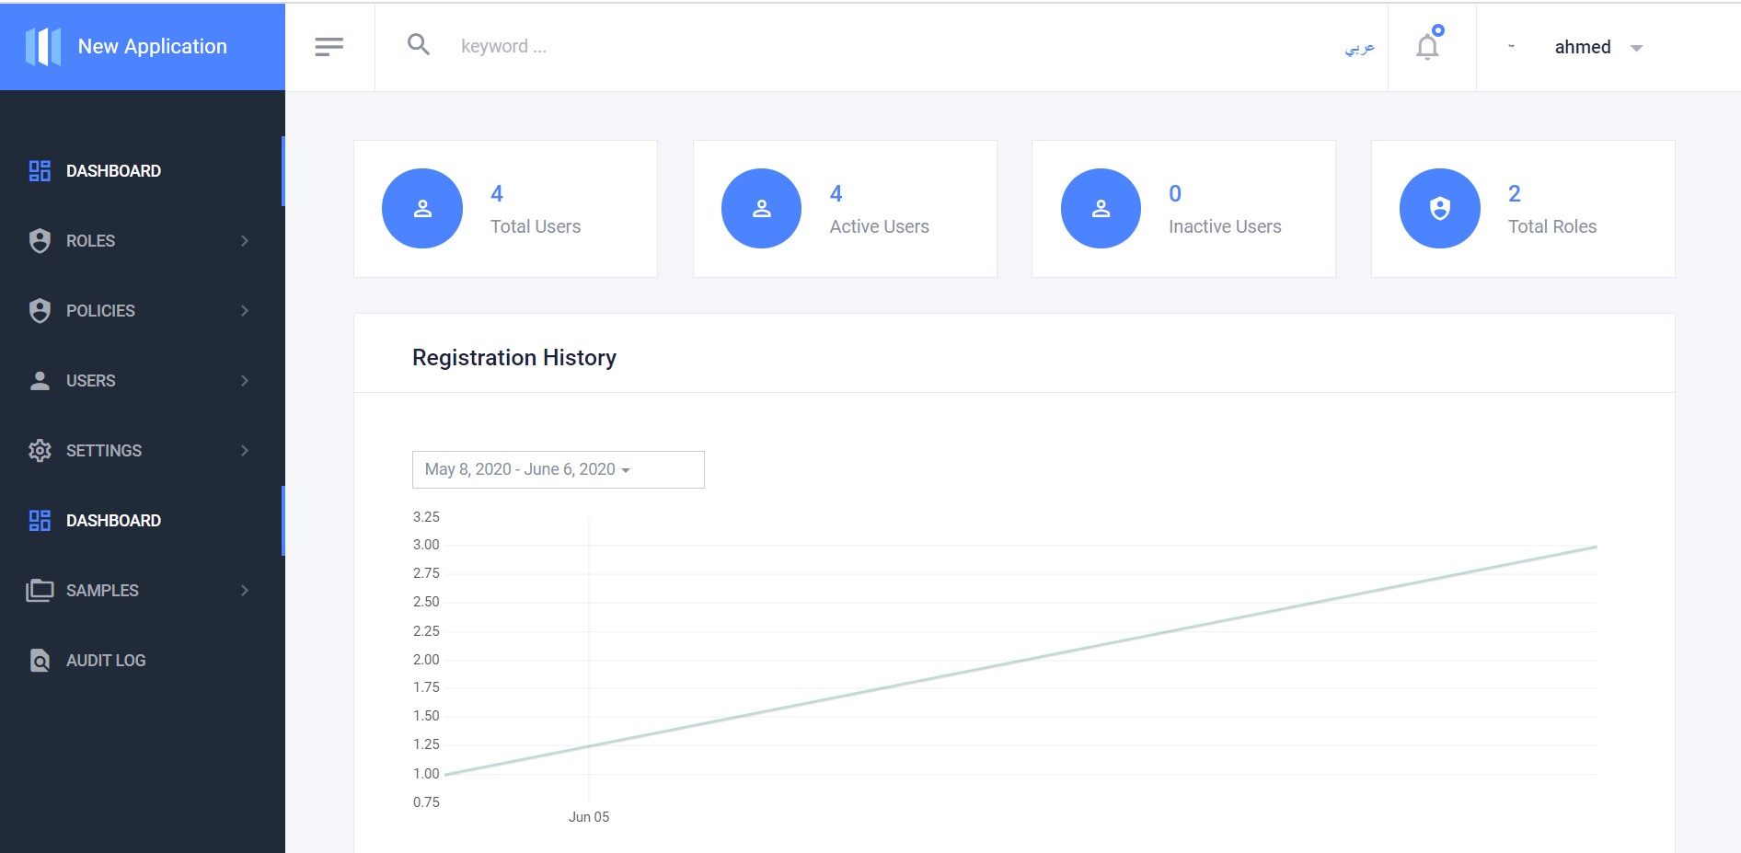Screen dimensions: 1741x853
Task: Open the POLICIES menu item
Action: click(x=143, y=311)
